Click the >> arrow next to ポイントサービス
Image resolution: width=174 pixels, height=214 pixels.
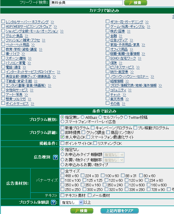click(x=33, y=104)
